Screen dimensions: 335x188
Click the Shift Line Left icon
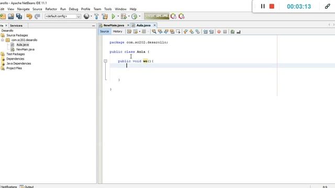click(205, 32)
